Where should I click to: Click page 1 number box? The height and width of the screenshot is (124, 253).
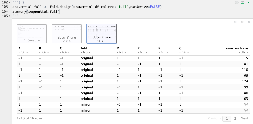click(227, 119)
